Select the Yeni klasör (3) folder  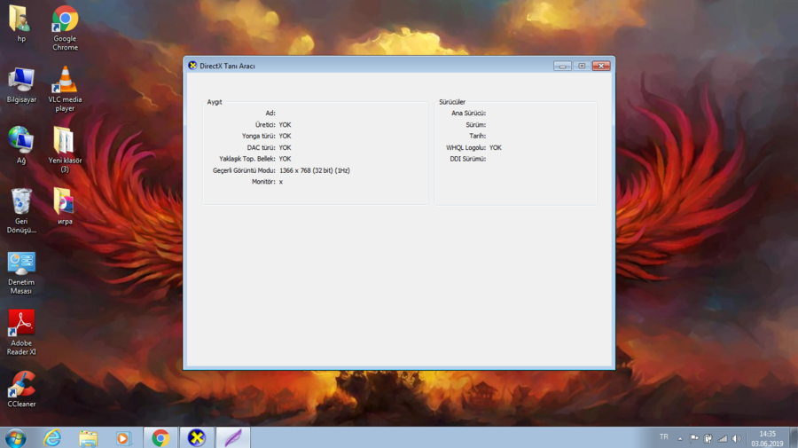tap(65, 150)
